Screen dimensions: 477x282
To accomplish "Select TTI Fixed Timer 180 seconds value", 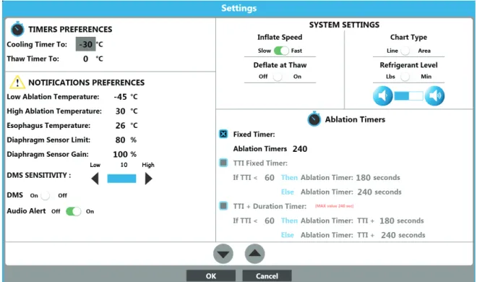I will point(363,178).
